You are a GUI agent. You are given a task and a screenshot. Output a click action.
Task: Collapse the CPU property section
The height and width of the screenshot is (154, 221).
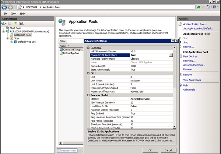(88, 73)
